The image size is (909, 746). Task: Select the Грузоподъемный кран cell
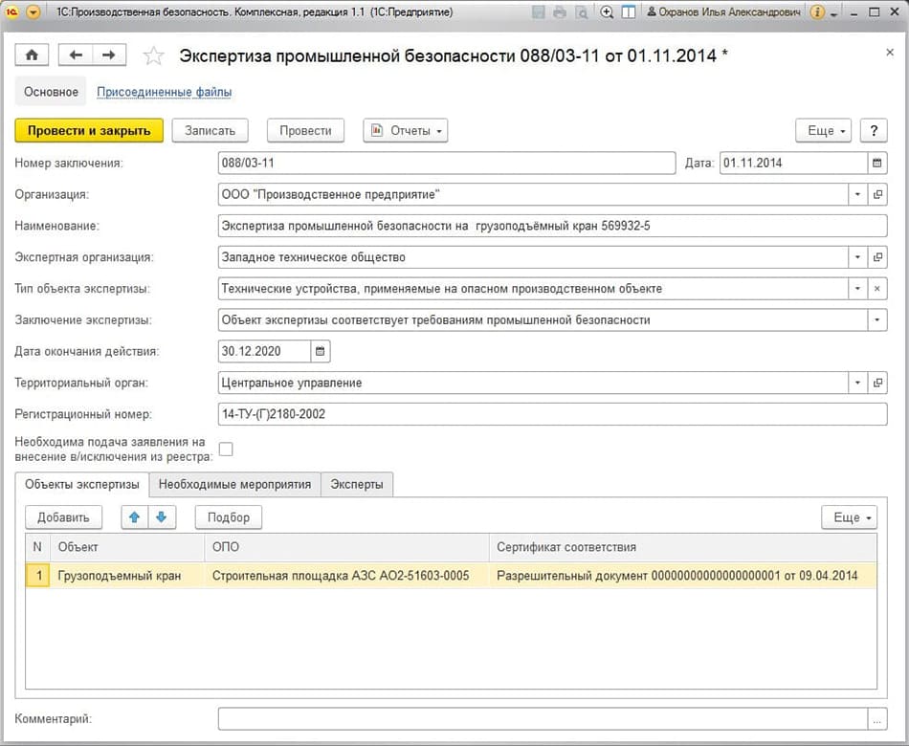pos(127,576)
